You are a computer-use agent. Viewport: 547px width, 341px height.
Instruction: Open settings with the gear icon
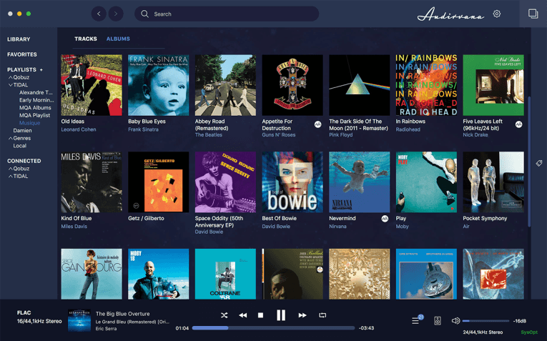point(497,14)
